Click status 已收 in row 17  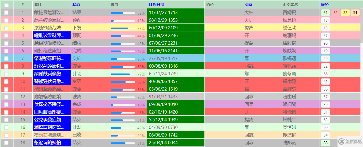point(77,135)
